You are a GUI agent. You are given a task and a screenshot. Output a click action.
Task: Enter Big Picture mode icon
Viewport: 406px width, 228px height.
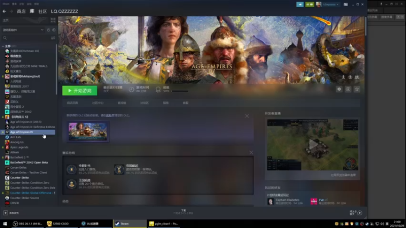coord(346,5)
